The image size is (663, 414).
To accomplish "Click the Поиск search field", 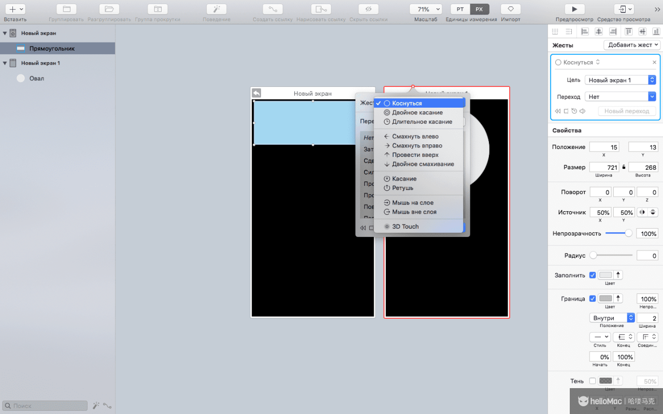I will click(x=45, y=406).
